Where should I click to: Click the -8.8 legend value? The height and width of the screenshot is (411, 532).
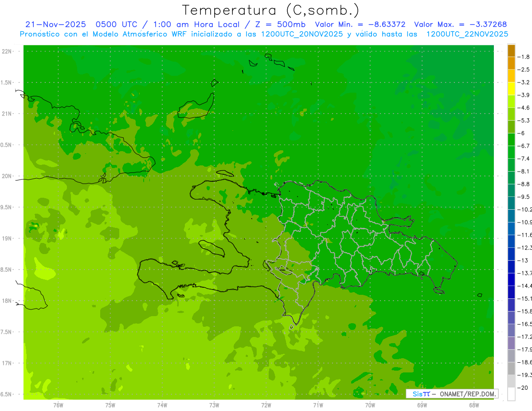tap(524, 184)
